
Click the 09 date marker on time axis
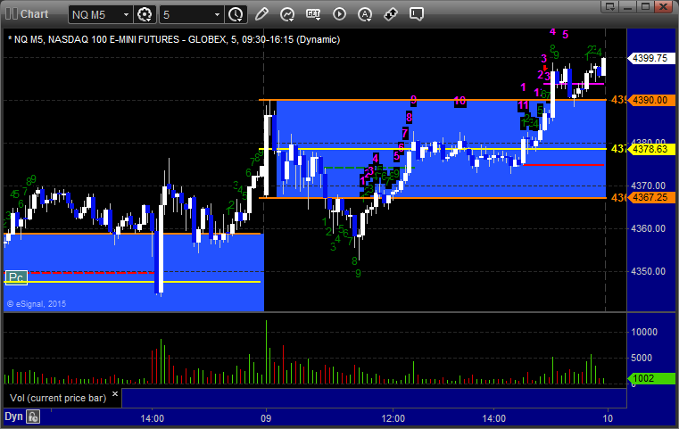pyautogui.click(x=266, y=418)
